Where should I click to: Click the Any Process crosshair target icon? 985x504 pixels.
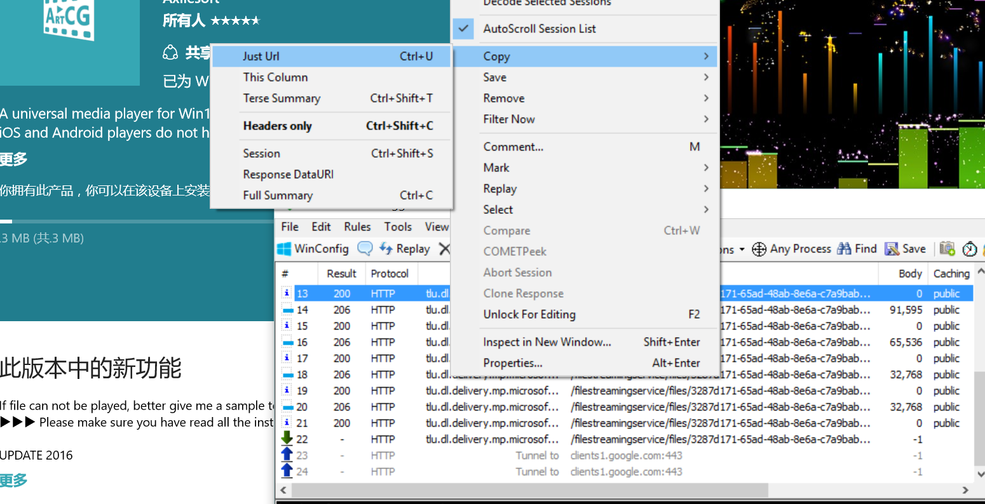[x=759, y=249]
